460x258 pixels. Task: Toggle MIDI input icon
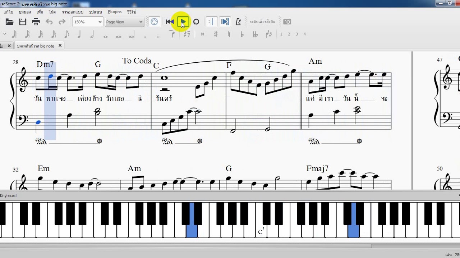click(154, 22)
